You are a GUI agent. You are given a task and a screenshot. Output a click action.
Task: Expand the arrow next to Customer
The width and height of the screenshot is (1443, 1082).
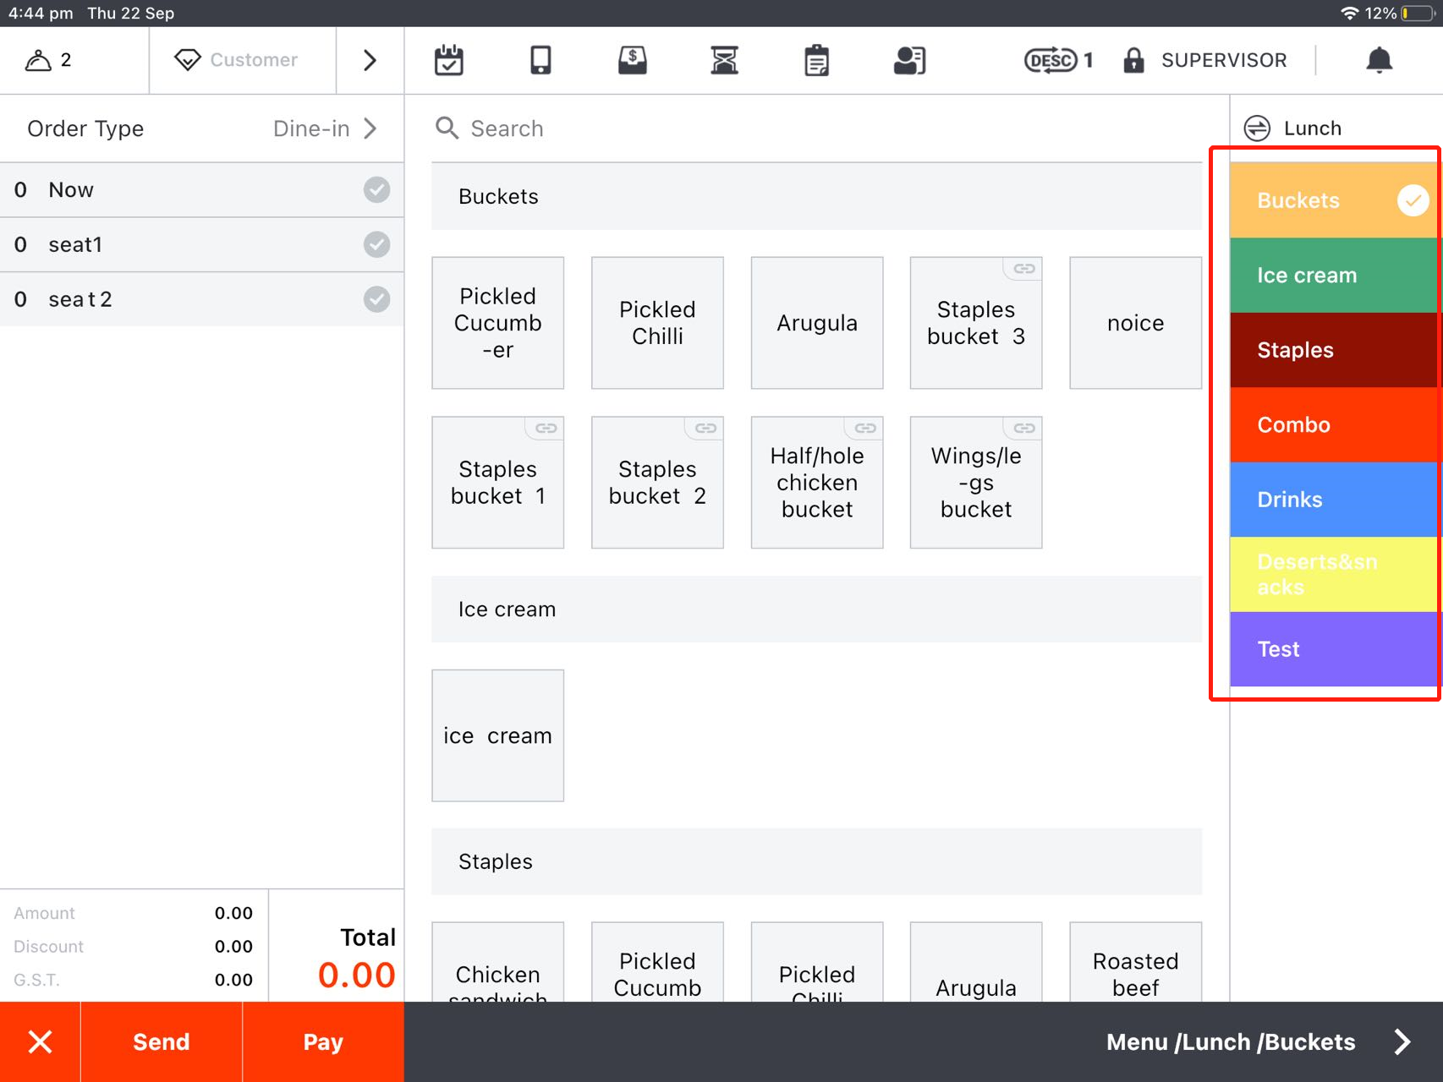point(370,60)
